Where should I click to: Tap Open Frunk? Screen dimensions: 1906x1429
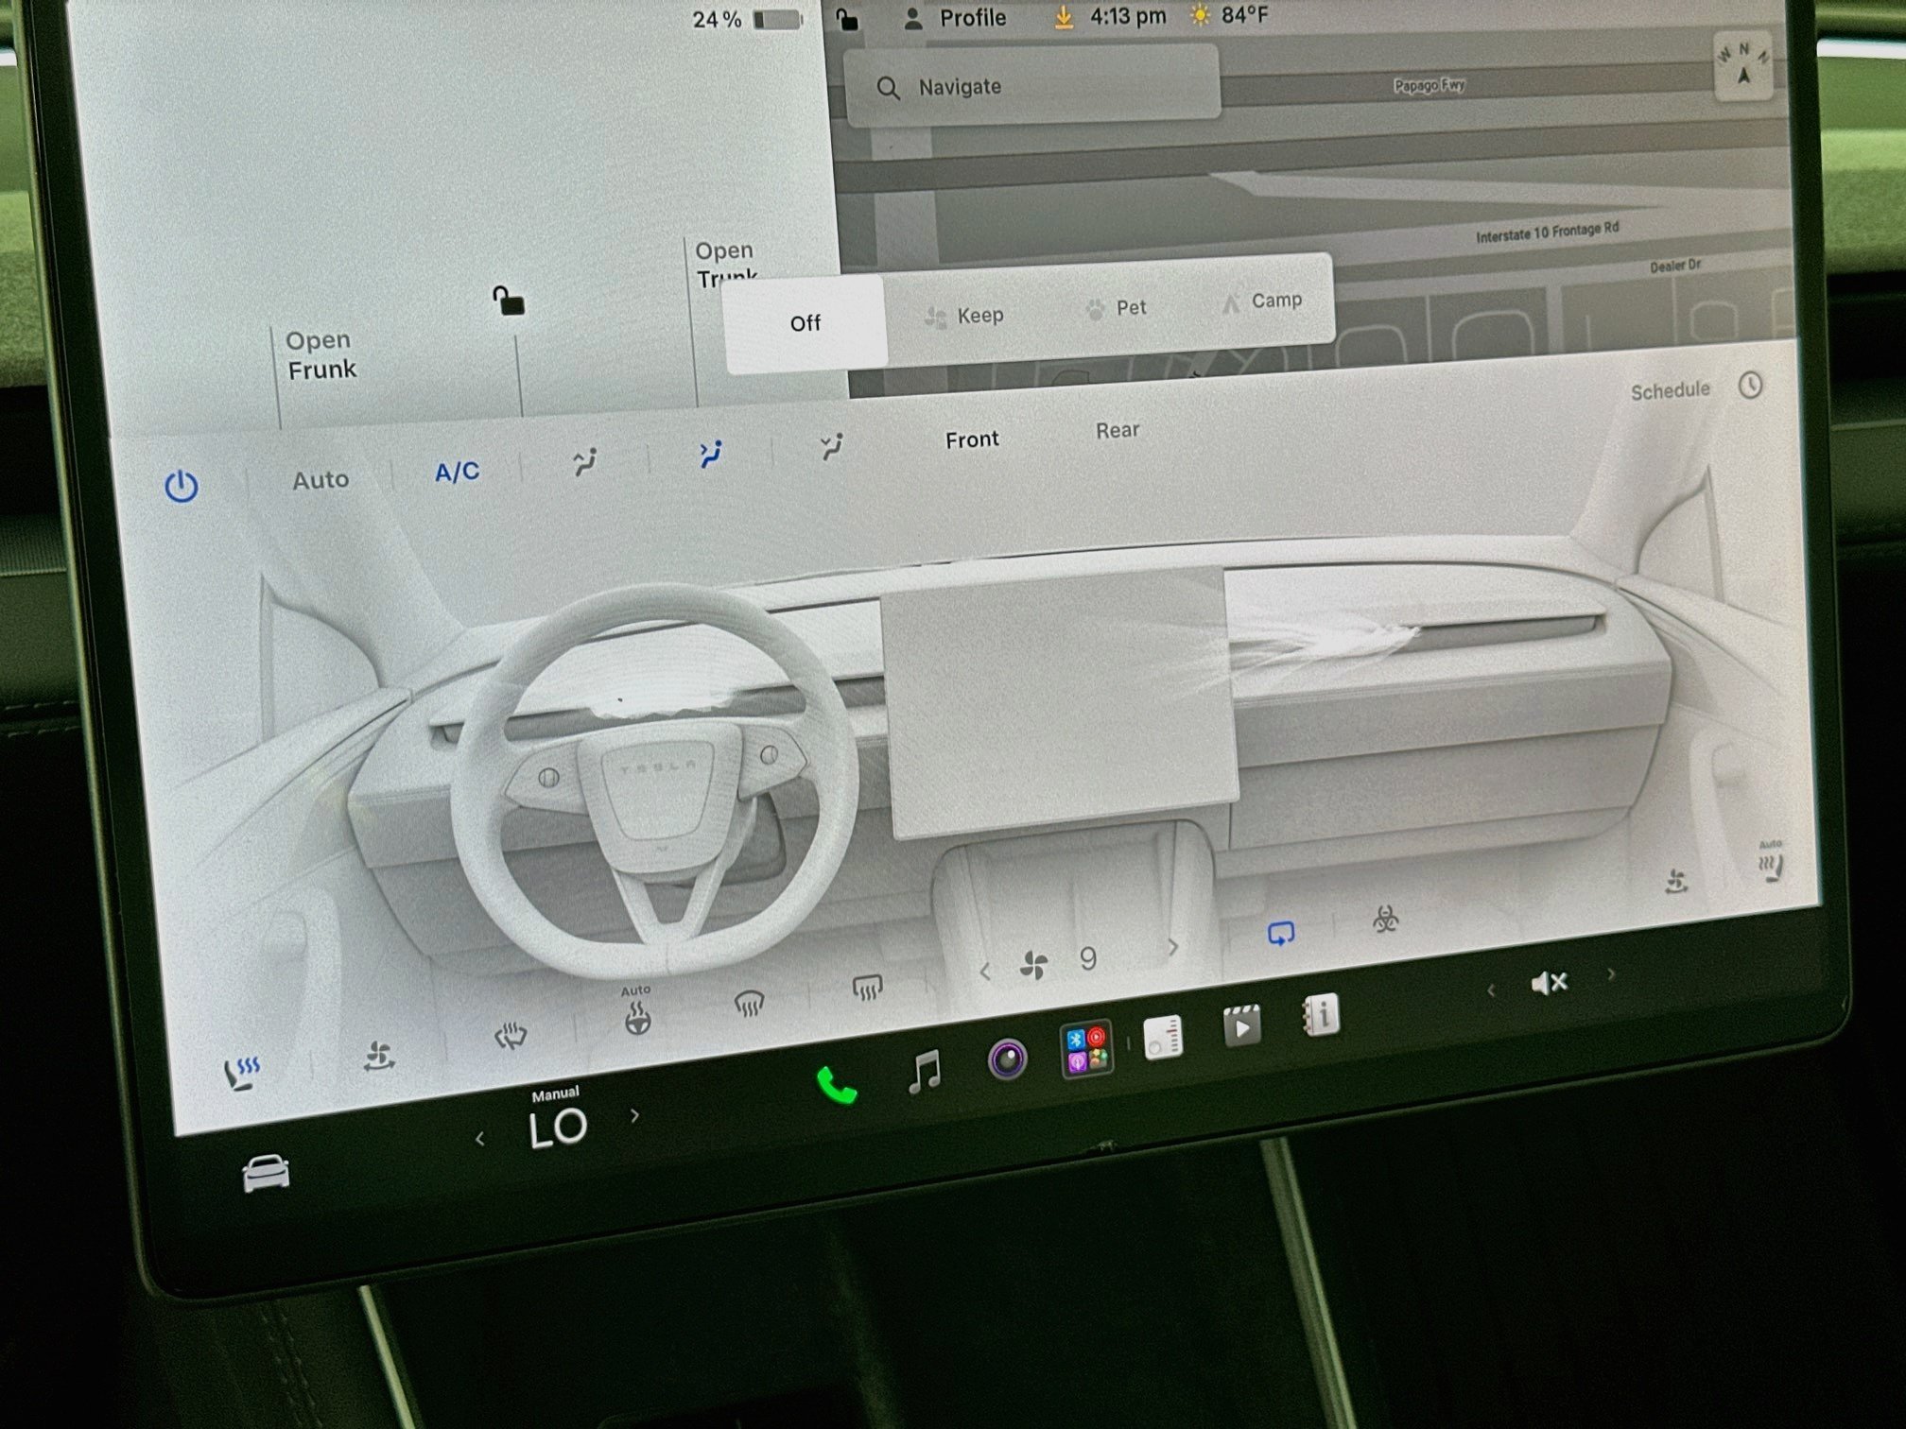pyautogui.click(x=321, y=354)
